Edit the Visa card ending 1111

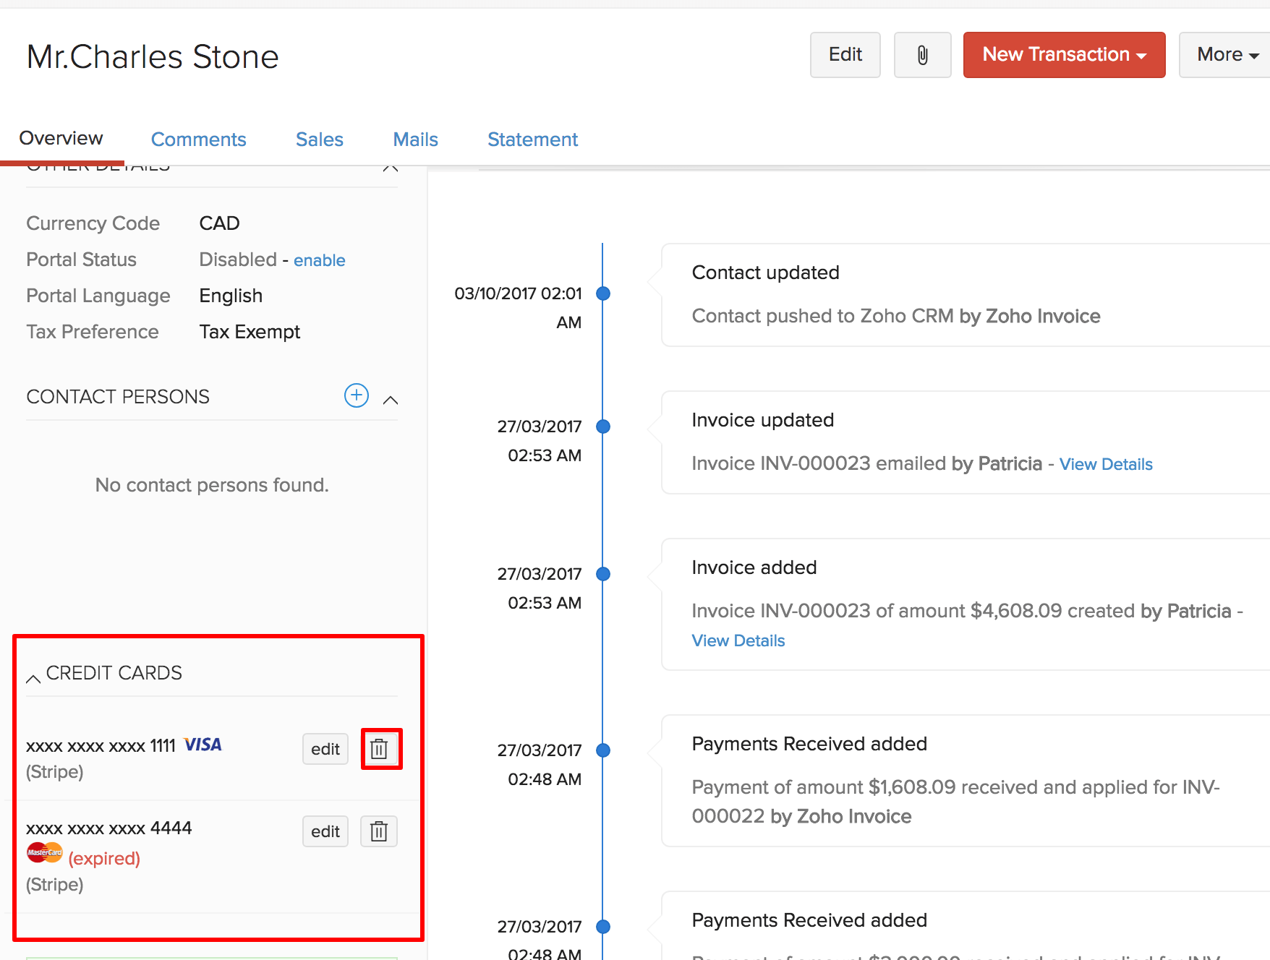[x=325, y=749]
